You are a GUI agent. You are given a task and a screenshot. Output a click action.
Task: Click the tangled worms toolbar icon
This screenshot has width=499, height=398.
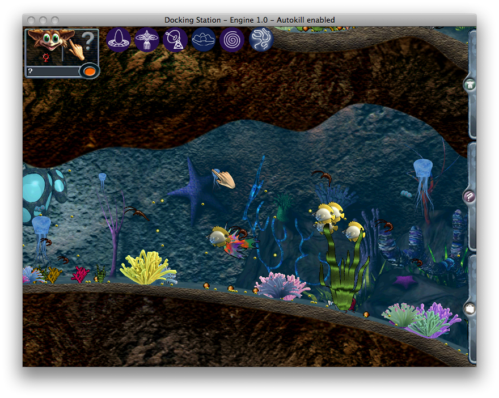point(261,40)
